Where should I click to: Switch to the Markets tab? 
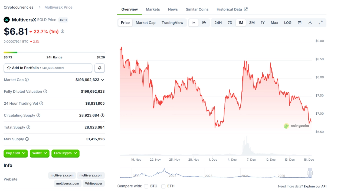(153, 9)
